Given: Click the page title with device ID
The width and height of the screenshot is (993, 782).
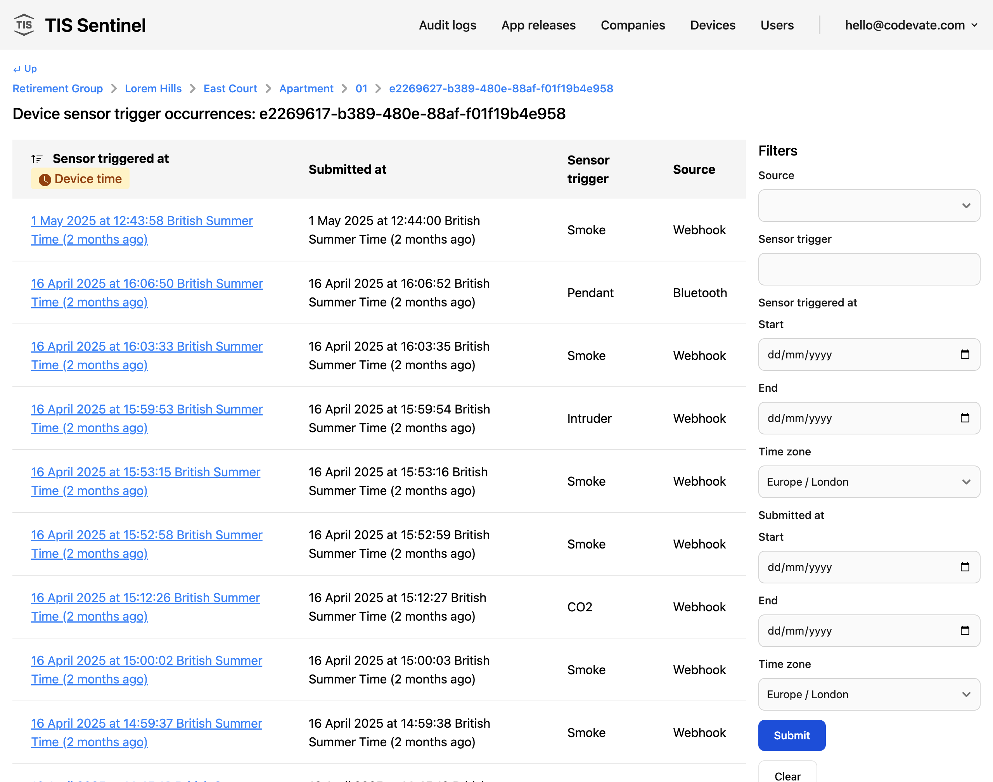Looking at the screenshot, I should 289,114.
